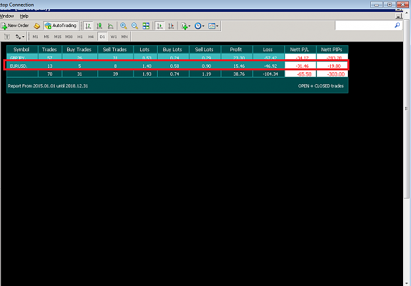
Task: Click the zoom in magnifier icon
Action: [x=124, y=26]
